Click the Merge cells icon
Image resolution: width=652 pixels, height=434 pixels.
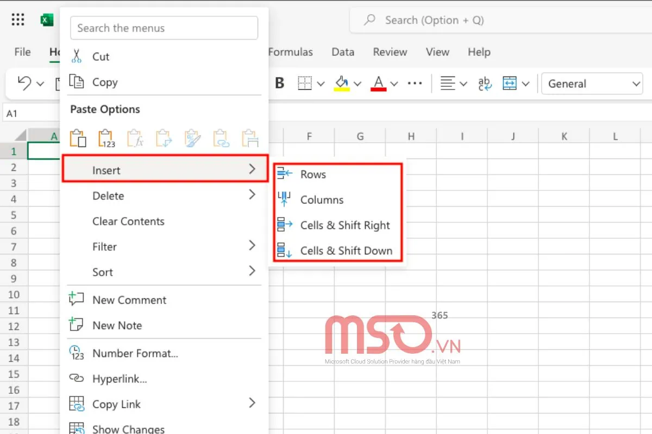click(x=510, y=84)
